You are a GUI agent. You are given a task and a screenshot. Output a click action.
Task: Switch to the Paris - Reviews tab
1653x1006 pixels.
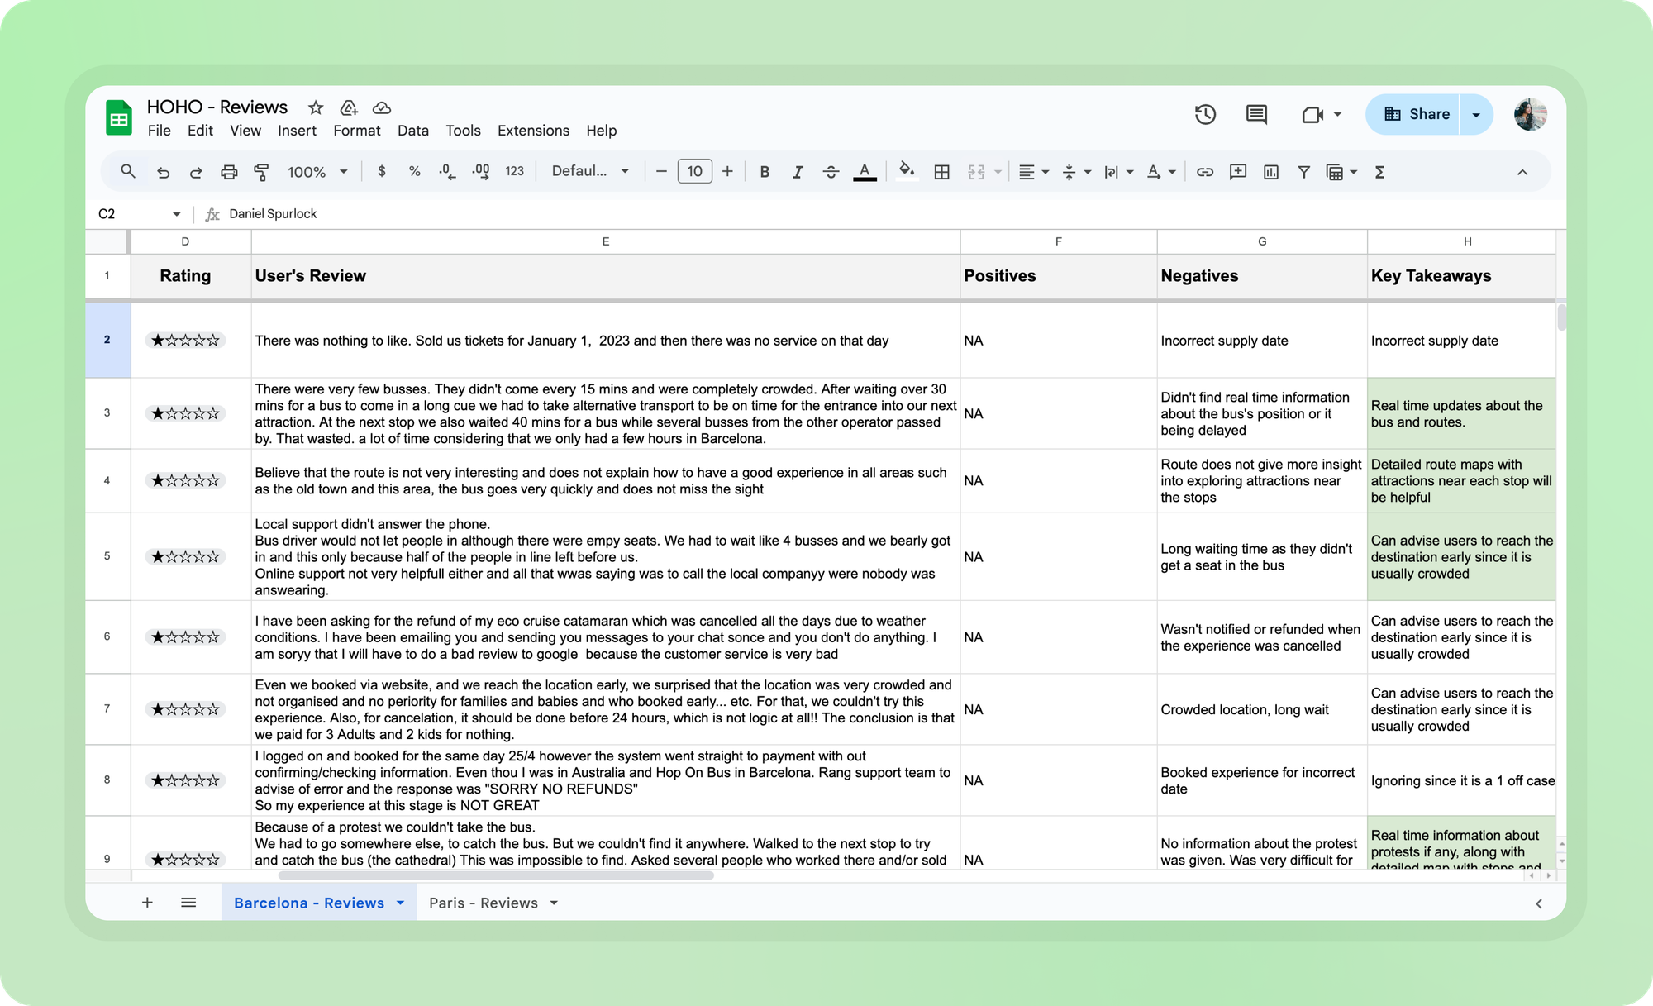pyautogui.click(x=484, y=903)
